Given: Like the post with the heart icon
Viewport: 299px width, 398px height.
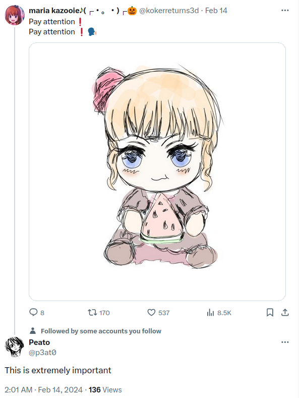Looking at the screenshot, I should click(x=151, y=312).
